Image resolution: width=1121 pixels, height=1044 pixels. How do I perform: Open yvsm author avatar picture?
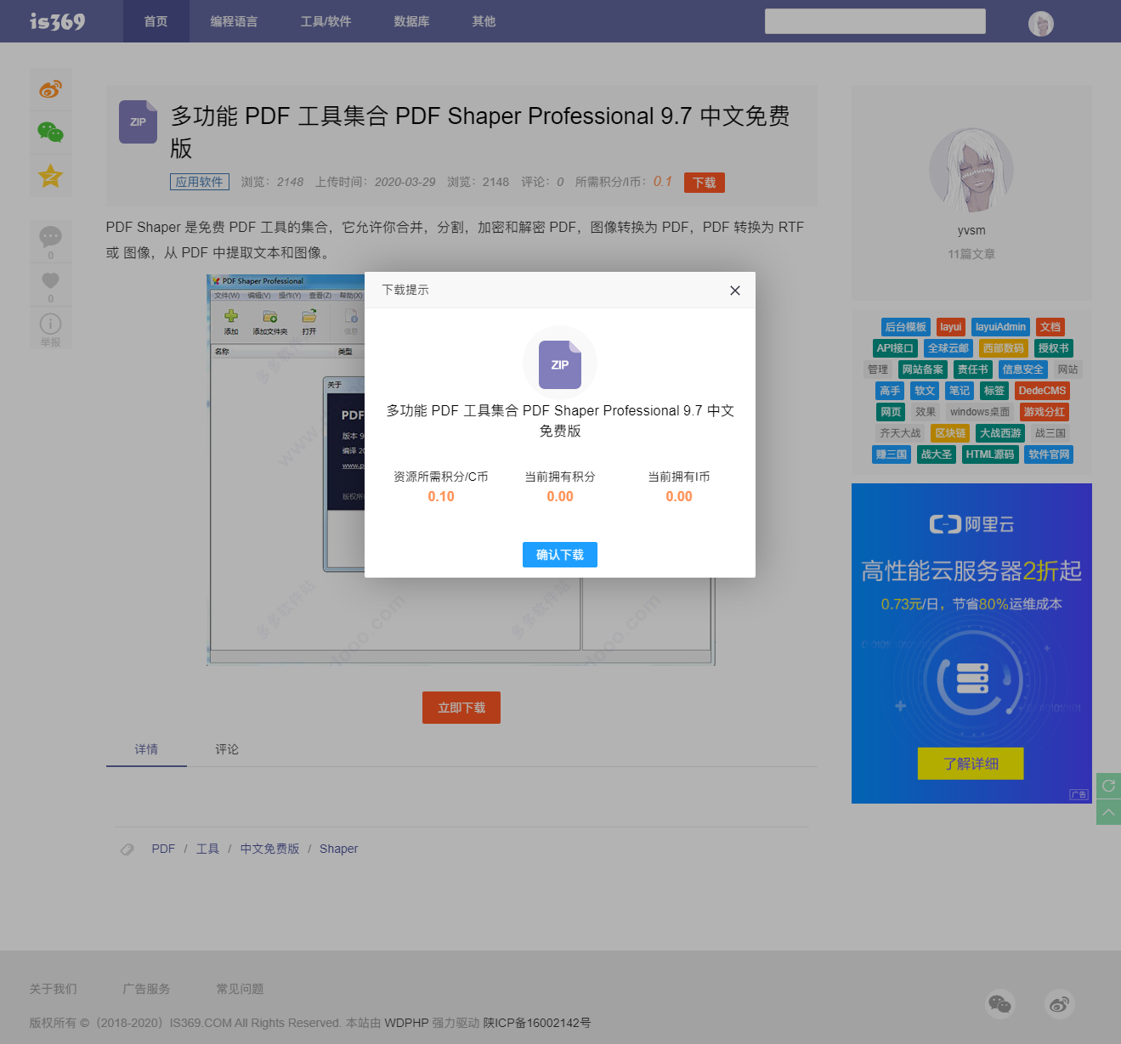(971, 171)
